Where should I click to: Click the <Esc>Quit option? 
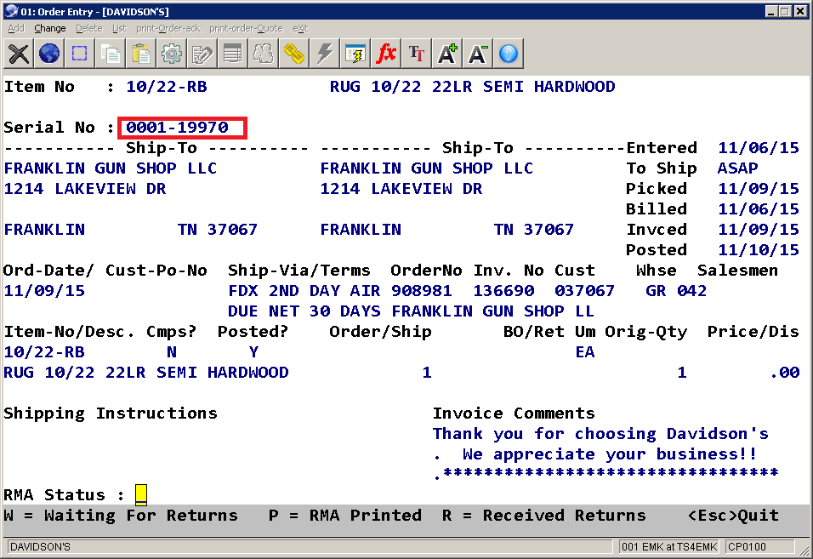[x=733, y=516]
